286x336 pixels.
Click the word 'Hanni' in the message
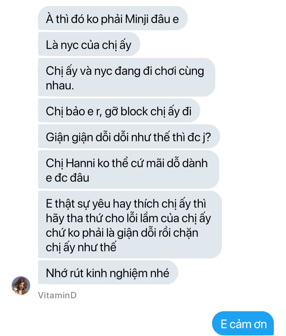pos(80,163)
